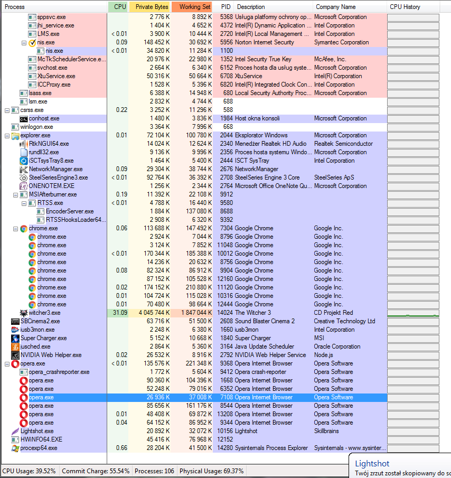
Task: Click the EncoderServer.exe icon
Action: tap(41, 212)
